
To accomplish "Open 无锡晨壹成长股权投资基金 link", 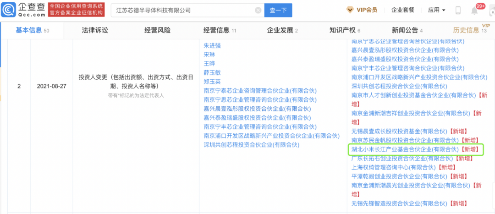I will point(399,132).
